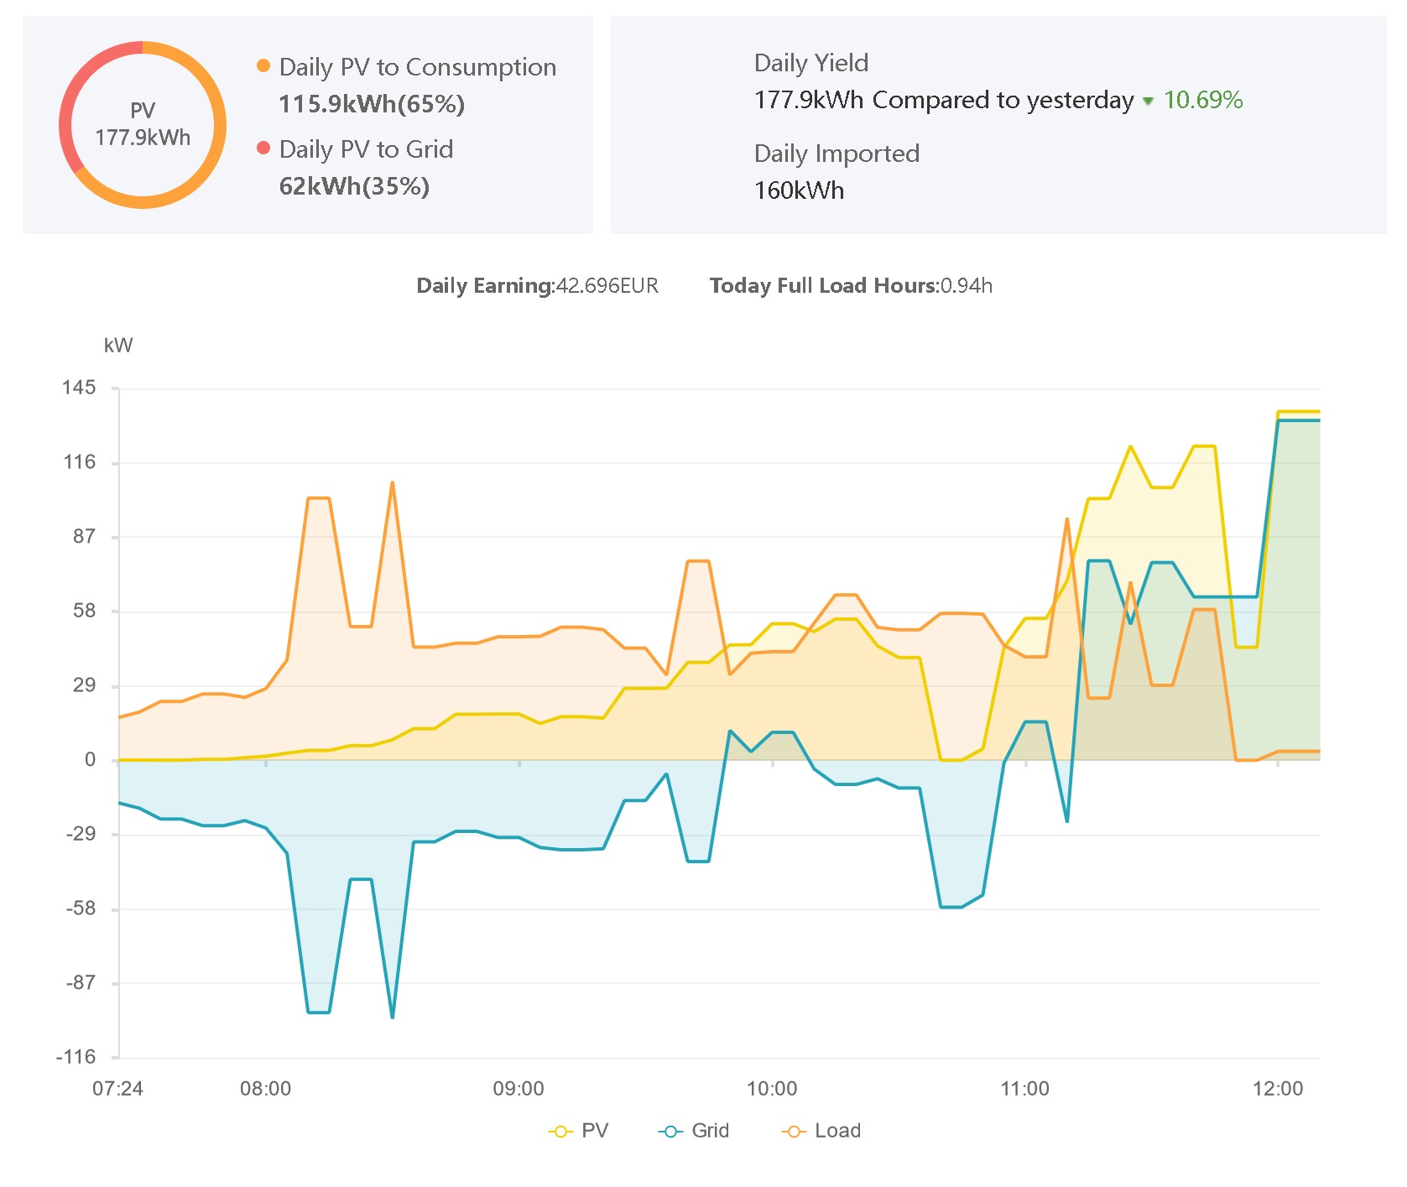Click the kW unit label above y-axis
1407x1187 pixels.
coord(118,346)
